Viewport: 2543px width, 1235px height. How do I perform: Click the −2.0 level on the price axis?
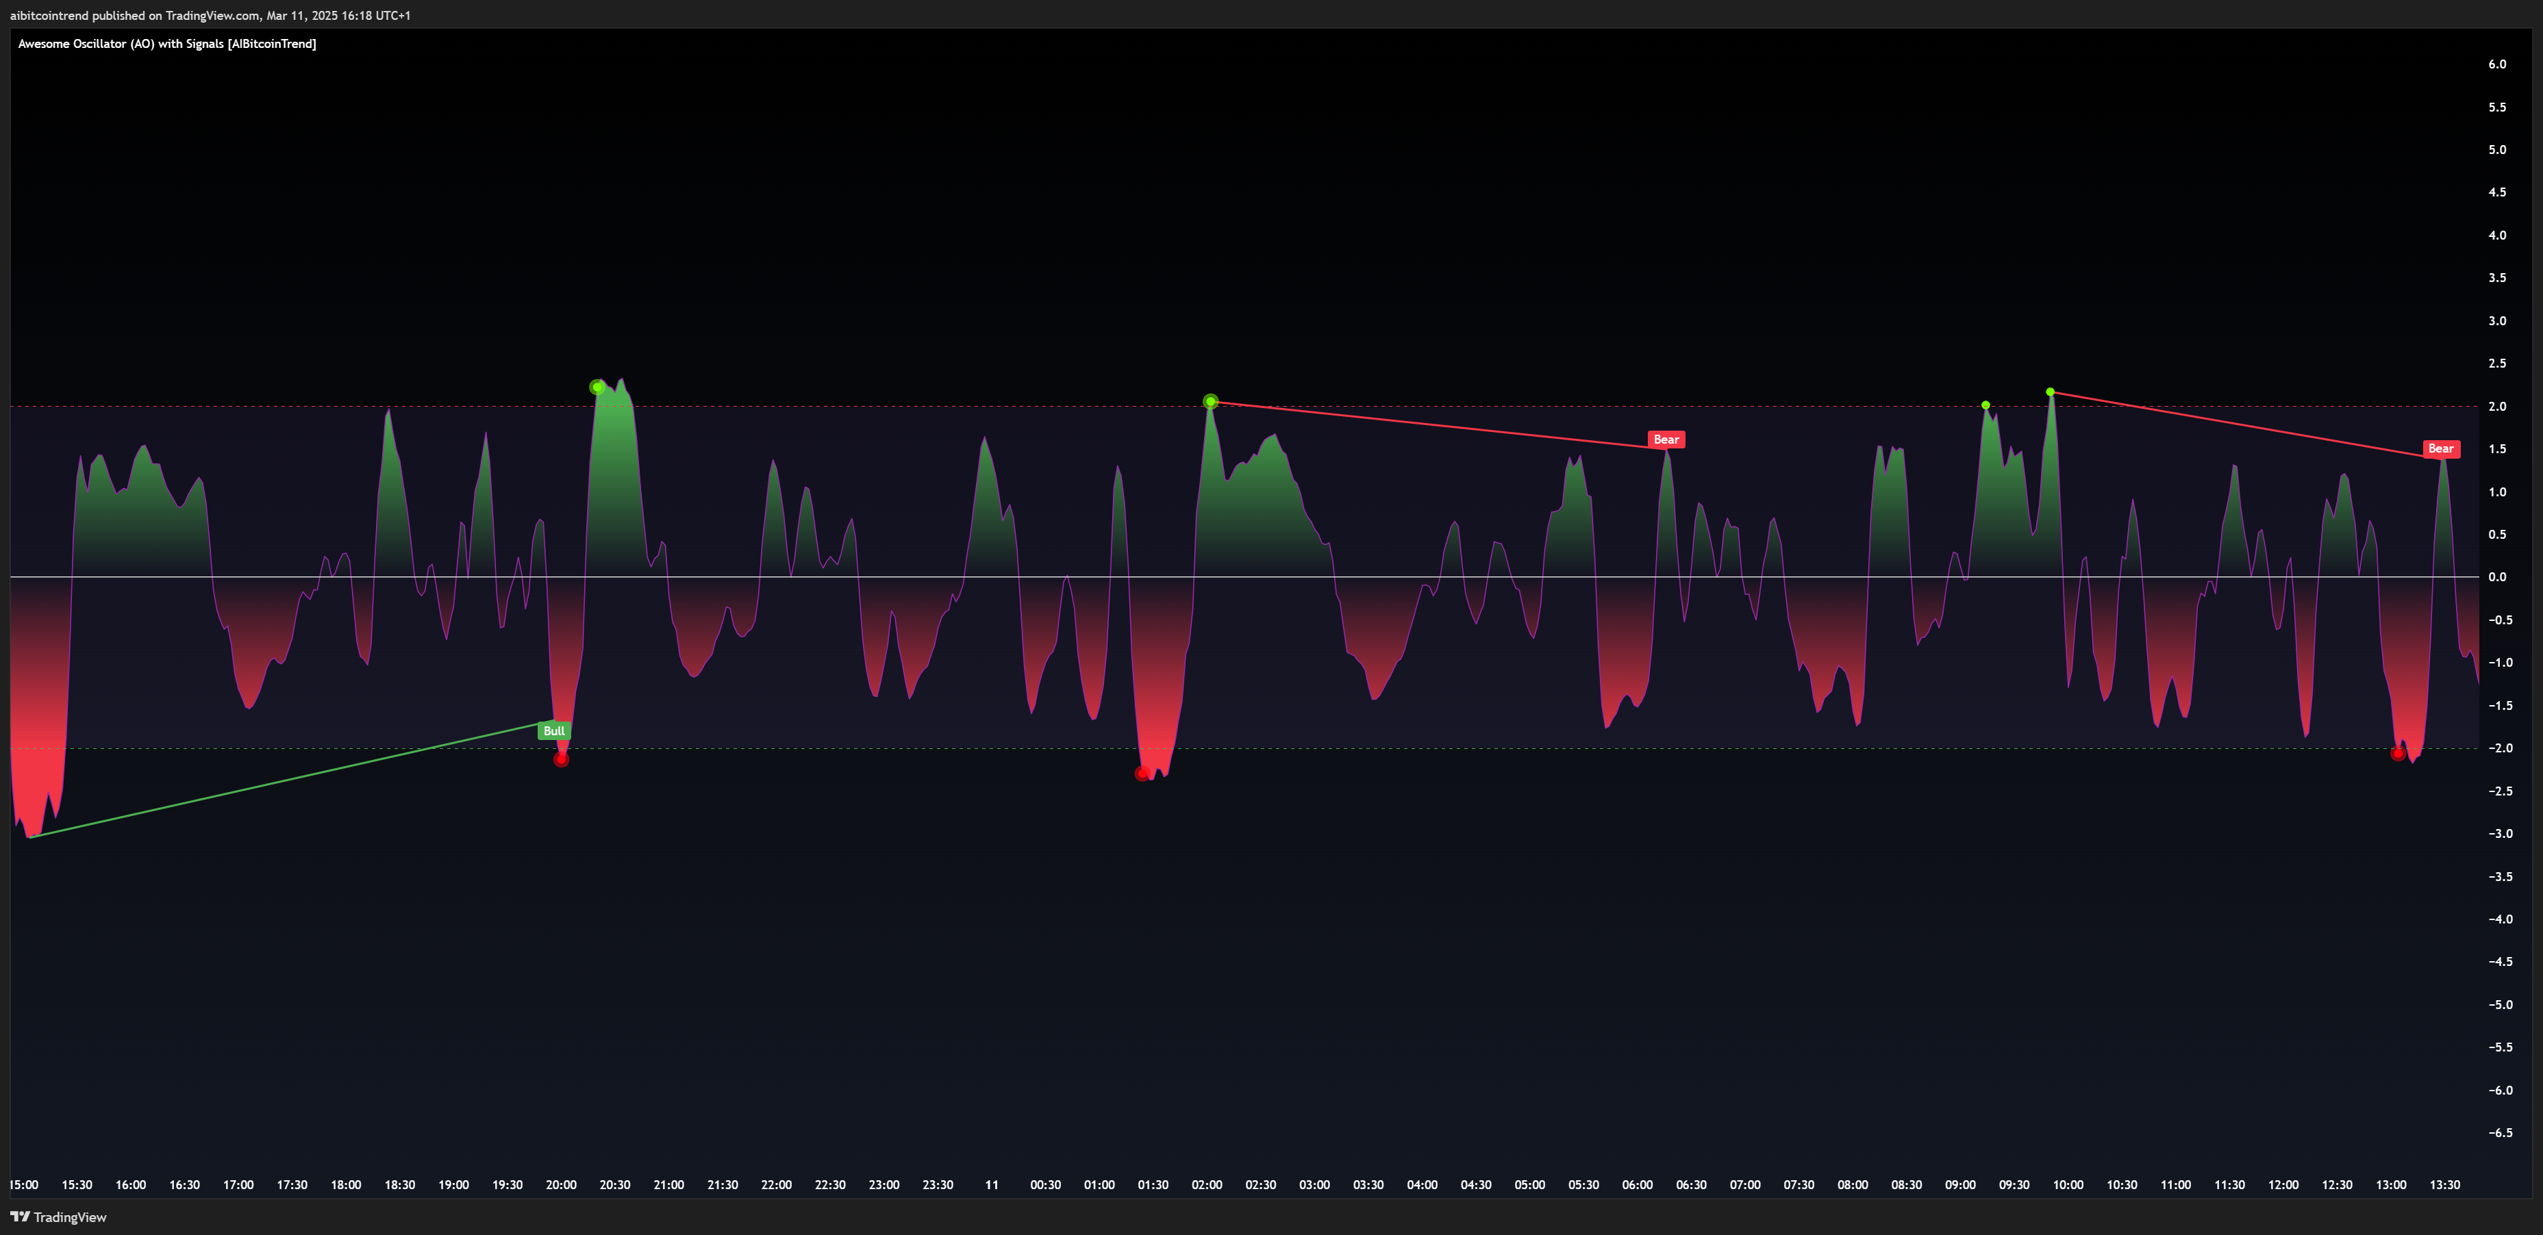click(x=2500, y=748)
